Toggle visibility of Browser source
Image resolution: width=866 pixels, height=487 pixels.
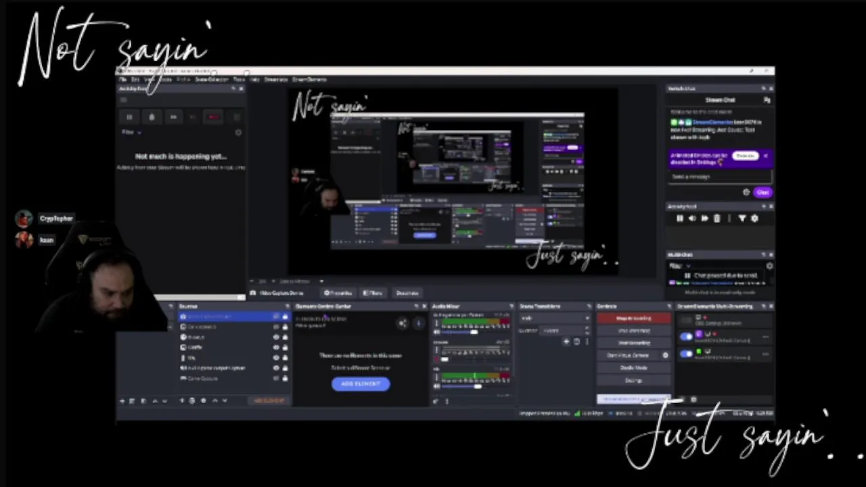pyautogui.click(x=275, y=337)
